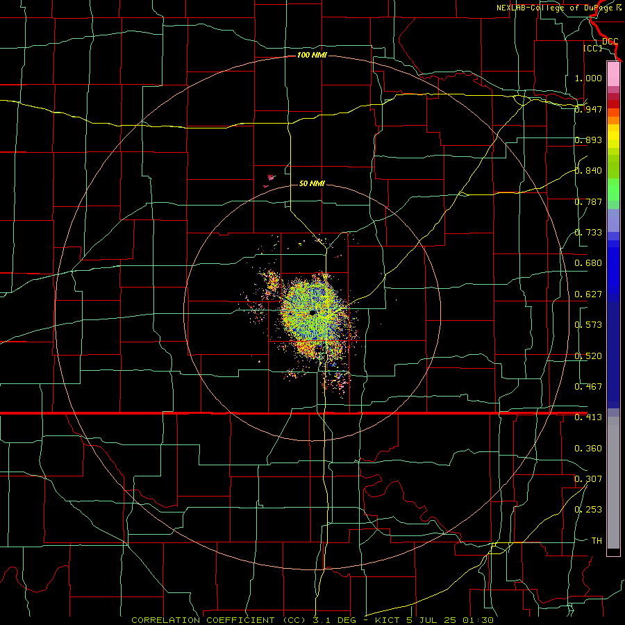Image resolution: width=625 pixels, height=625 pixels.
Task: Click the 0.520 scale value
Action: point(588,356)
